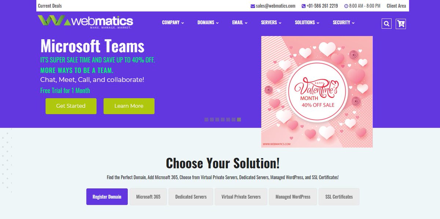Select the highlighted last carousel slide indicator
This screenshot has width=440, height=219.
pos(239,120)
